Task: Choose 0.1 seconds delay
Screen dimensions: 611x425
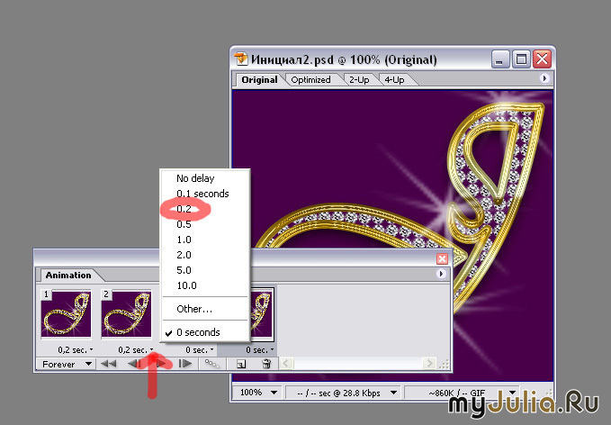Action: pos(205,194)
